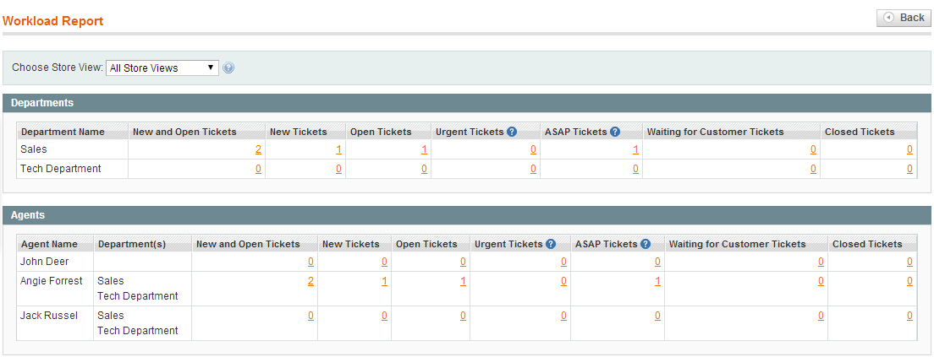Select the Departments section header

point(466,103)
